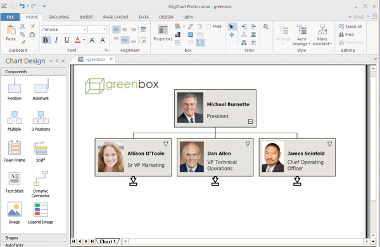Switch to the GROUPING ribbon tab

[59, 17]
